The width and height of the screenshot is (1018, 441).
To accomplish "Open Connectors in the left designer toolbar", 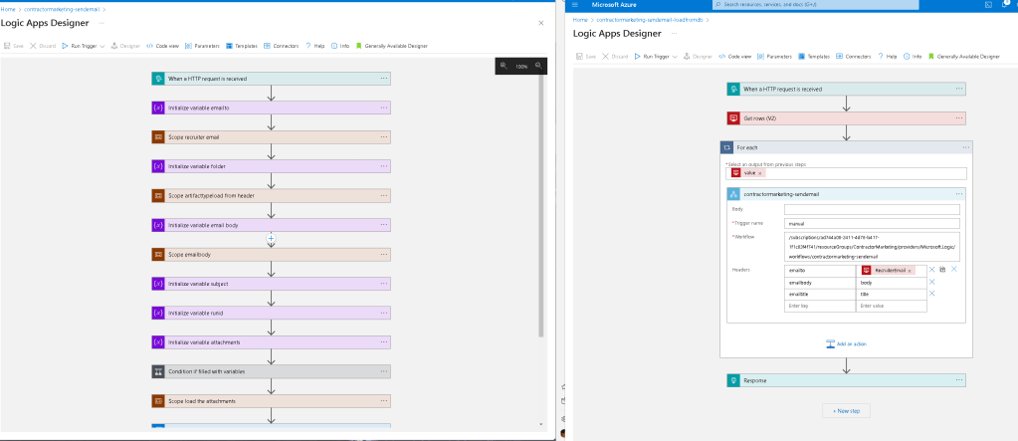I will point(281,46).
